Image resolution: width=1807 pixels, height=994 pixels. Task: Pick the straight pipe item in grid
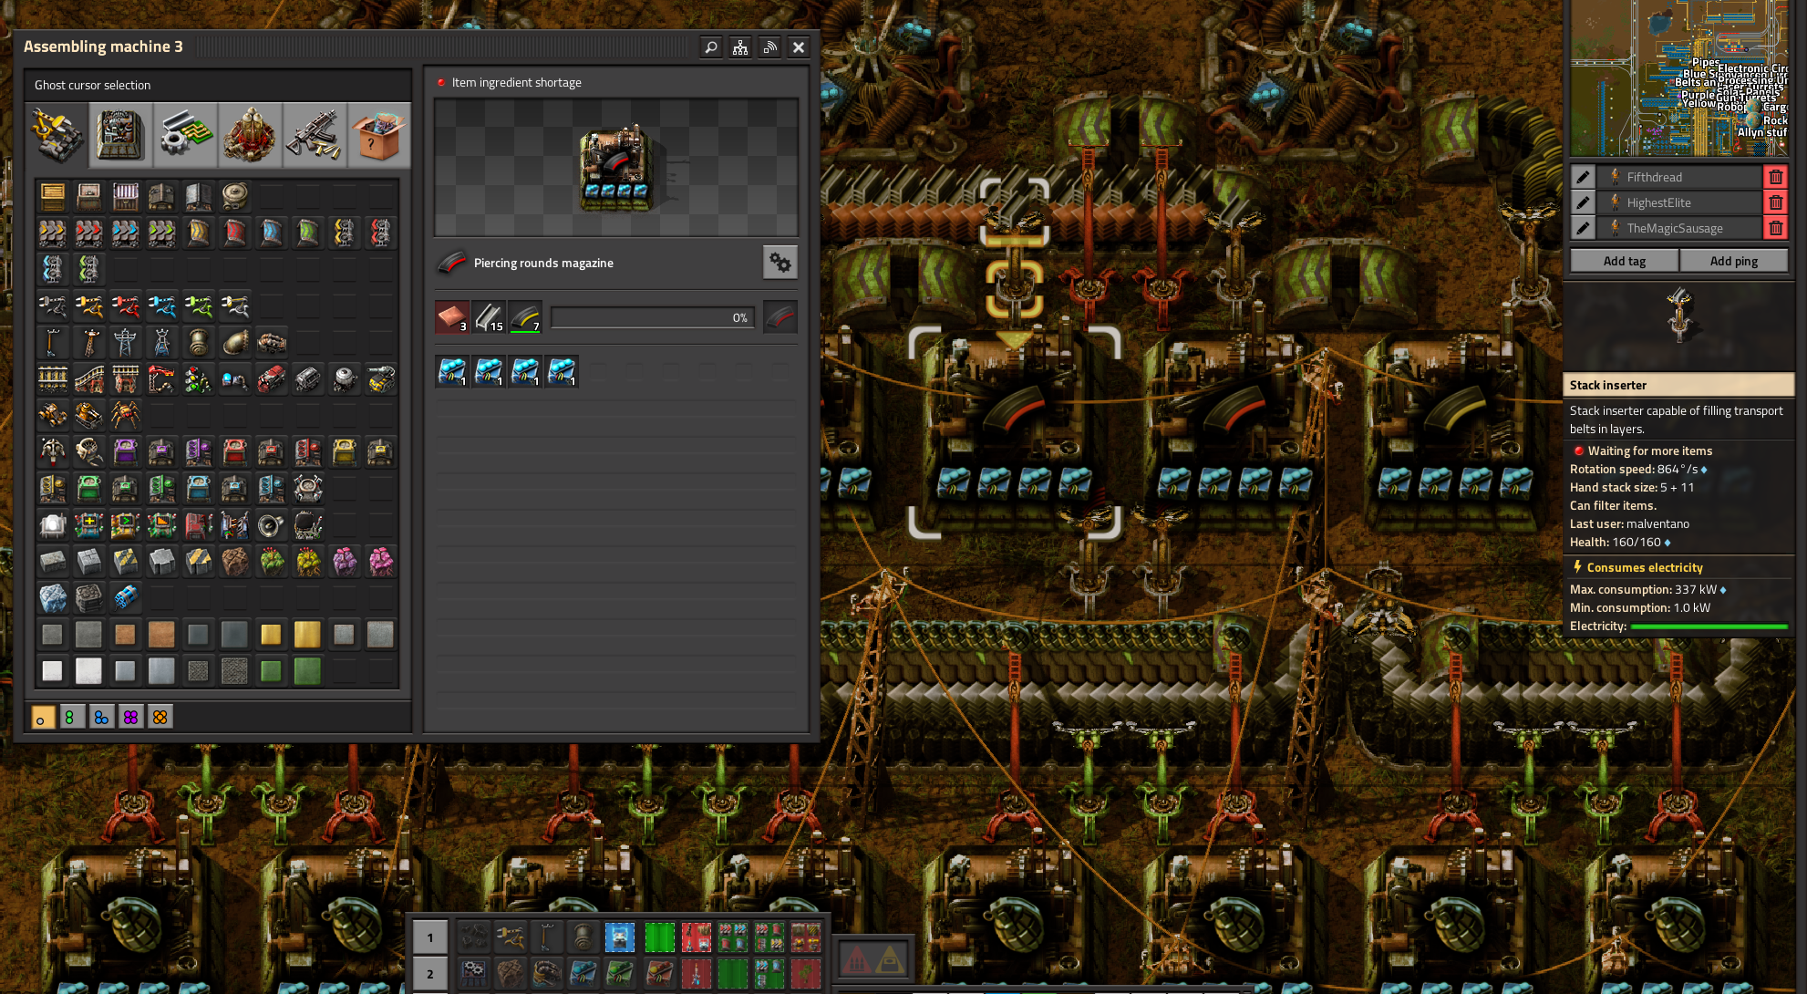click(x=199, y=342)
